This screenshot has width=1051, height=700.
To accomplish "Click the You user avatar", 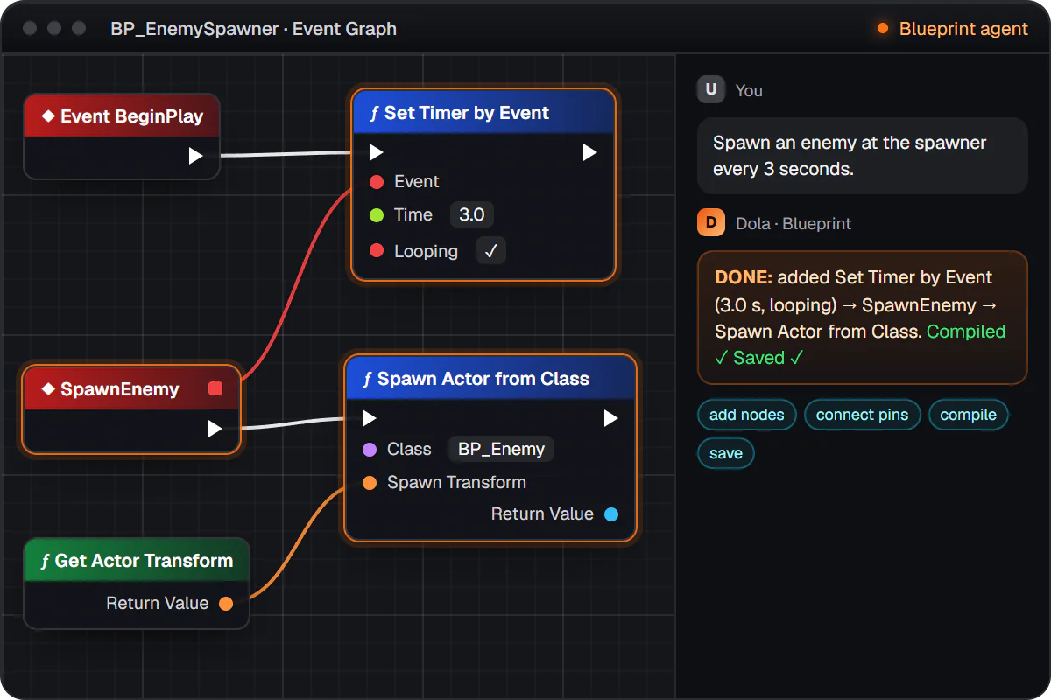I will click(710, 90).
